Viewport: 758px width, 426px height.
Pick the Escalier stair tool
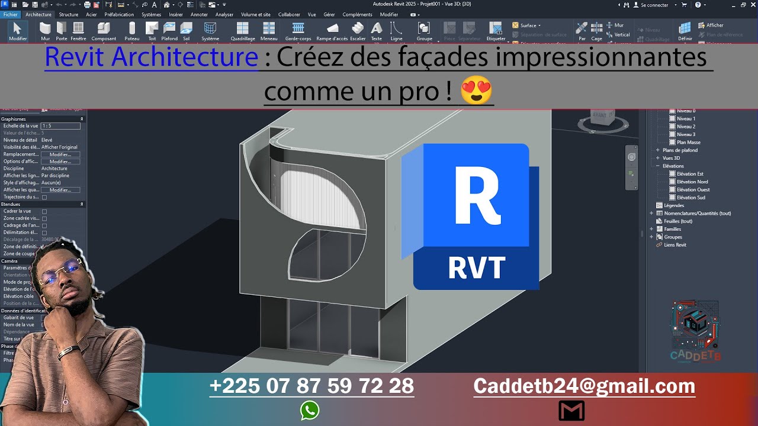coord(358,31)
